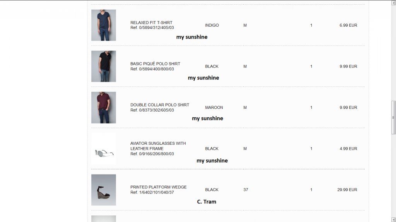Click Aviator Sunglasses with Leather Frame title
This screenshot has height=222, width=396.
coord(158,146)
